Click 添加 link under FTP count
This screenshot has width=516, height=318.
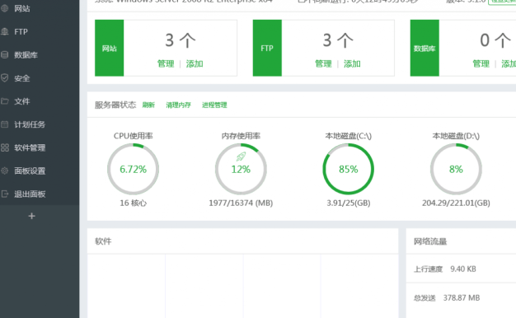pos(352,63)
